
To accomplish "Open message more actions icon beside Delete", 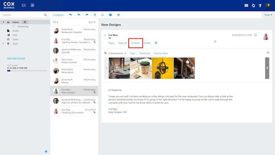I will click(x=156, y=43).
